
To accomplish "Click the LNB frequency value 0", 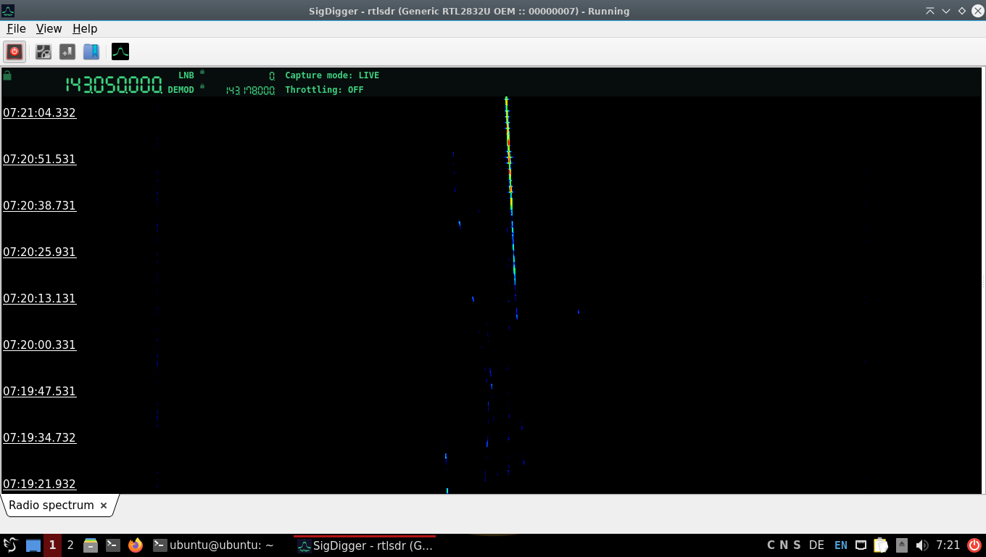I will (272, 75).
